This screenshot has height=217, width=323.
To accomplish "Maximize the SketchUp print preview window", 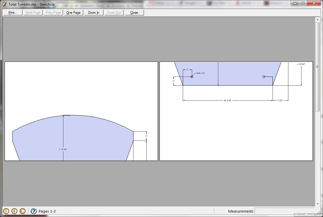I will click(x=303, y=3).
